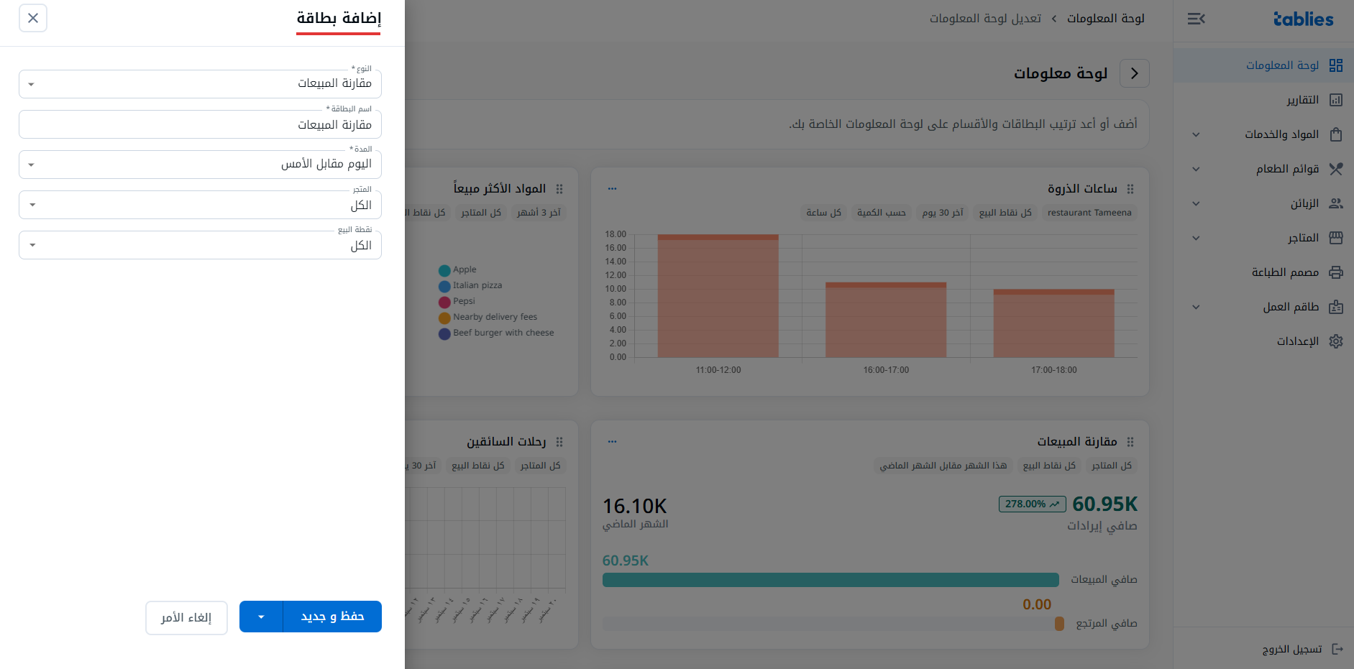Image resolution: width=1354 pixels, height=669 pixels.
Task: Click the Pepsi legend color dot
Action: tap(444, 302)
